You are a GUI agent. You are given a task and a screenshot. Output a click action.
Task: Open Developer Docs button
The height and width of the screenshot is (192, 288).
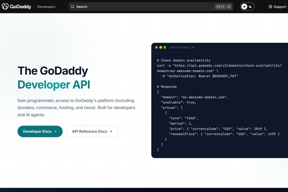click(x=40, y=131)
